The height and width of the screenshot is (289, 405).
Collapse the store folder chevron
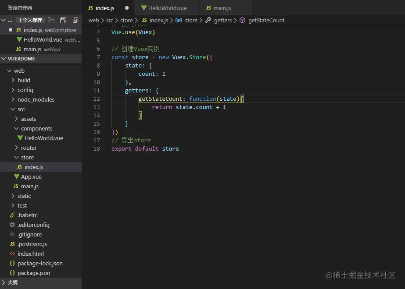(x=16, y=157)
